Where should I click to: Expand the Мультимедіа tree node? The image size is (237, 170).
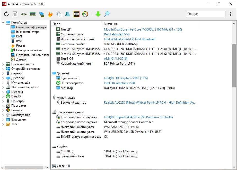(3, 83)
